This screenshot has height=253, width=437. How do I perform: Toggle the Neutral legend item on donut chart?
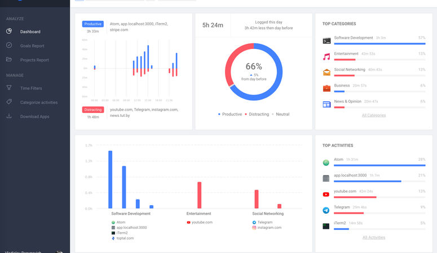(x=280, y=114)
